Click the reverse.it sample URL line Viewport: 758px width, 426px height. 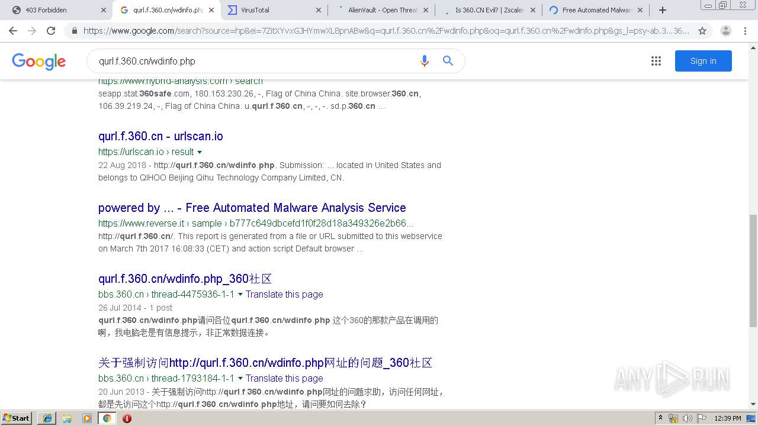(256, 224)
